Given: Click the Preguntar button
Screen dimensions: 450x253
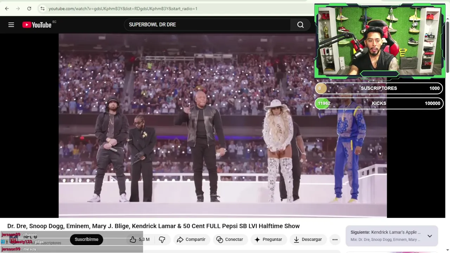Looking at the screenshot, I should click(x=268, y=239).
